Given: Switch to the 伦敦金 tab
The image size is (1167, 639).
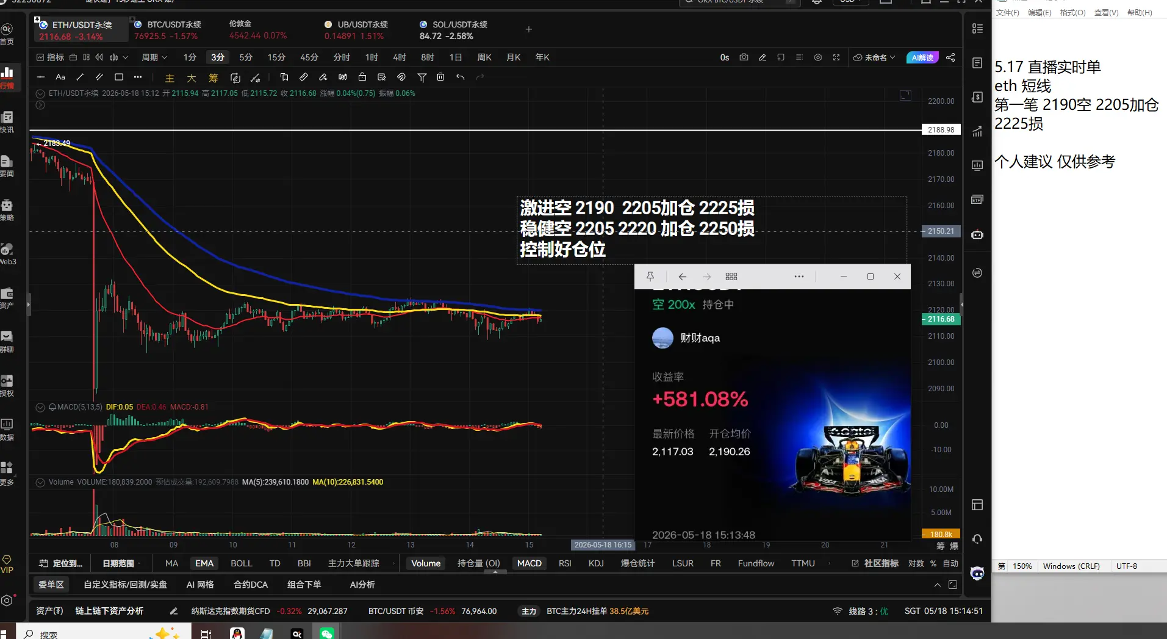Looking at the screenshot, I should tap(257, 30).
